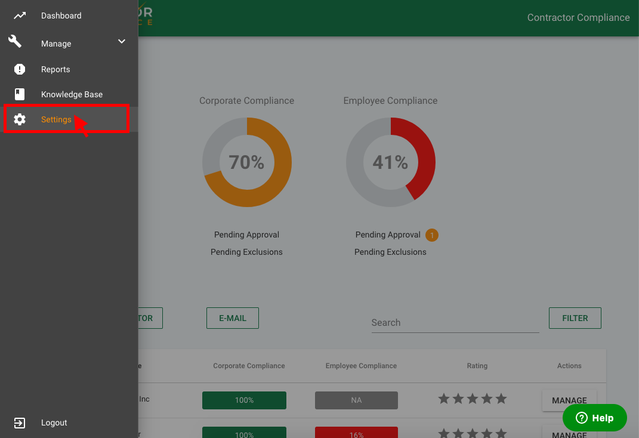The height and width of the screenshot is (438, 639).
Task: Click the Search input field
Action: tap(455, 322)
